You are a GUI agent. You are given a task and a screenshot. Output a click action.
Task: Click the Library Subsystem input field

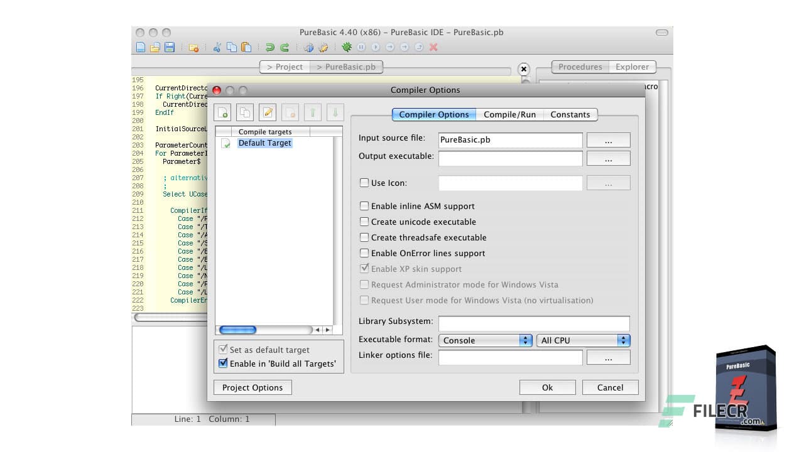click(534, 323)
